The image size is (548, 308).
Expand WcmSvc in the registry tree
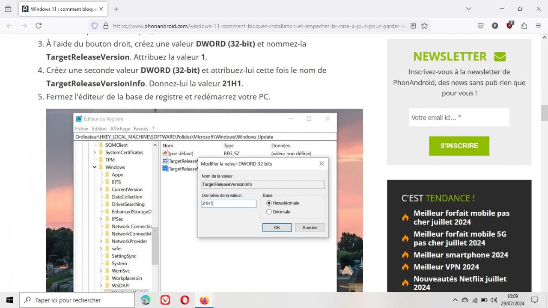tap(101, 271)
